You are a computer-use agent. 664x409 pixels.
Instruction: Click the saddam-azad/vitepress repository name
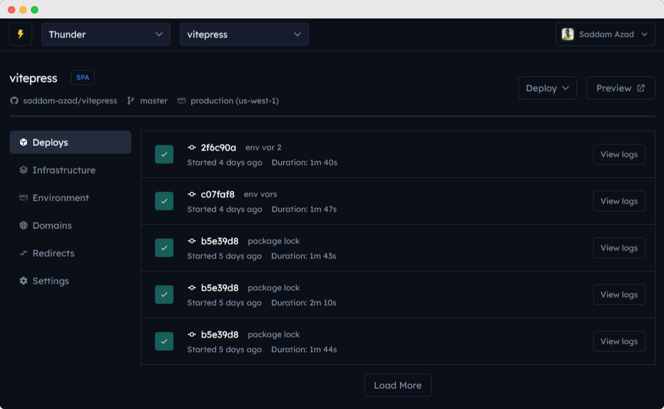[x=70, y=101]
